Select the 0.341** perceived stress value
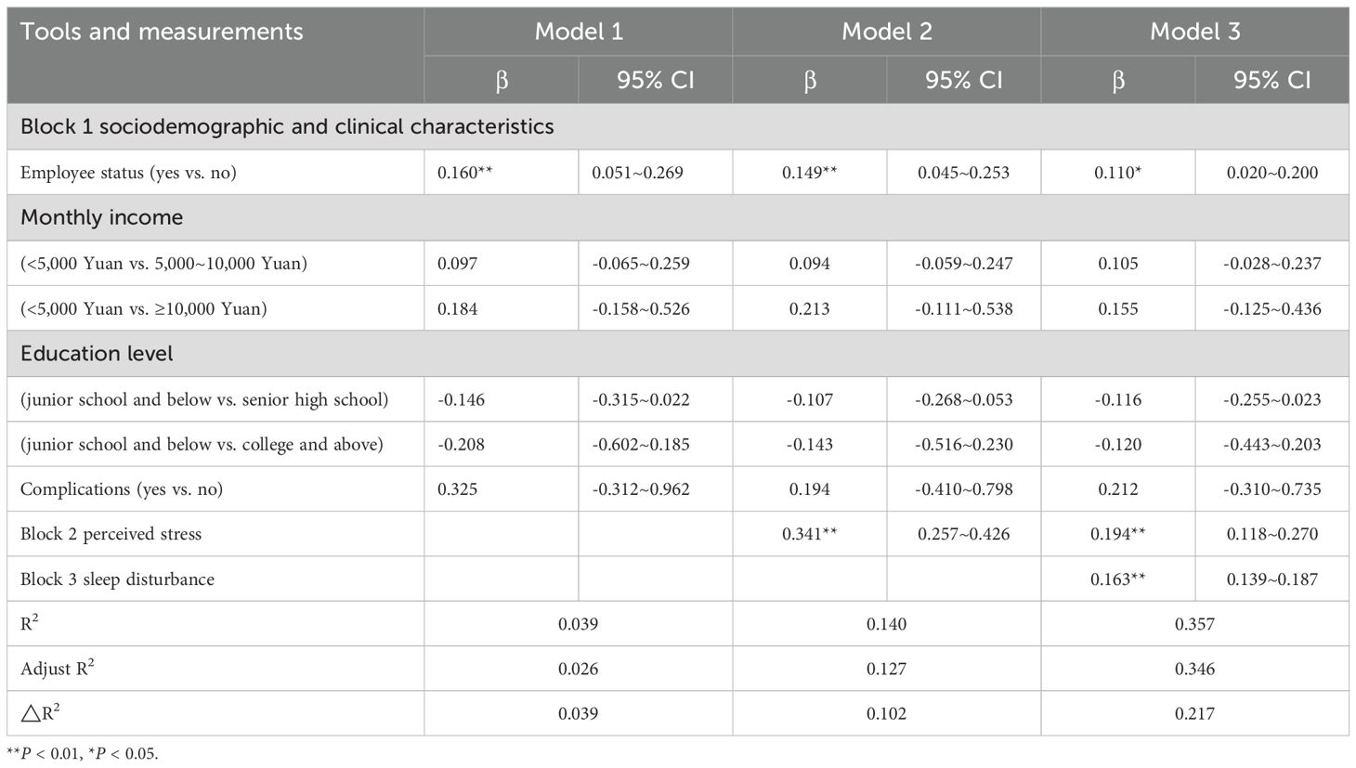 coord(810,534)
